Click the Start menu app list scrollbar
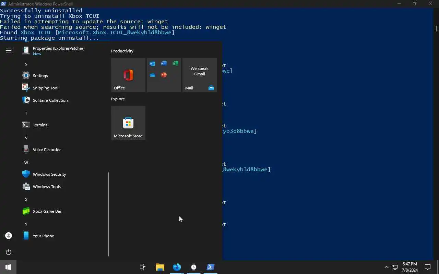The height and width of the screenshot is (274, 439). click(108, 214)
